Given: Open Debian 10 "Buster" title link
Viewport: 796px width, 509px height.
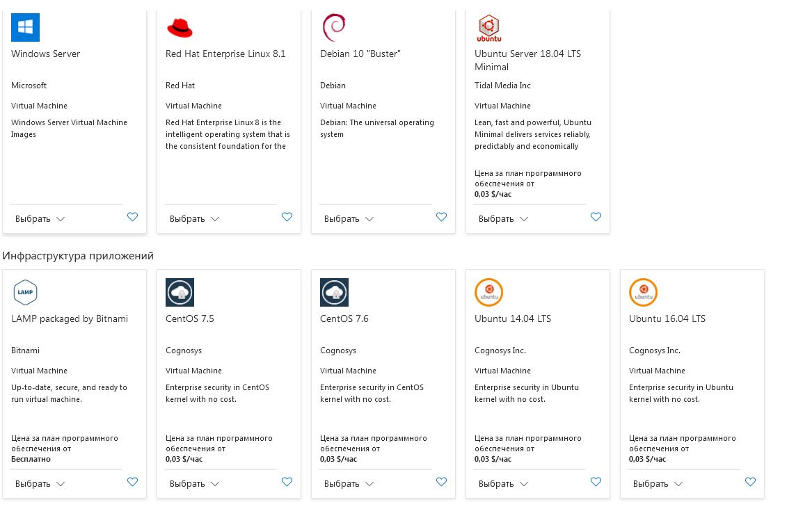Looking at the screenshot, I should (360, 54).
